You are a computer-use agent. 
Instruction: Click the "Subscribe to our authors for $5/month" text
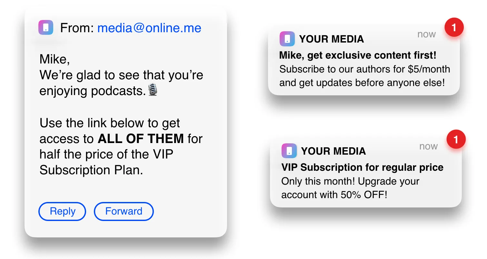tap(364, 69)
